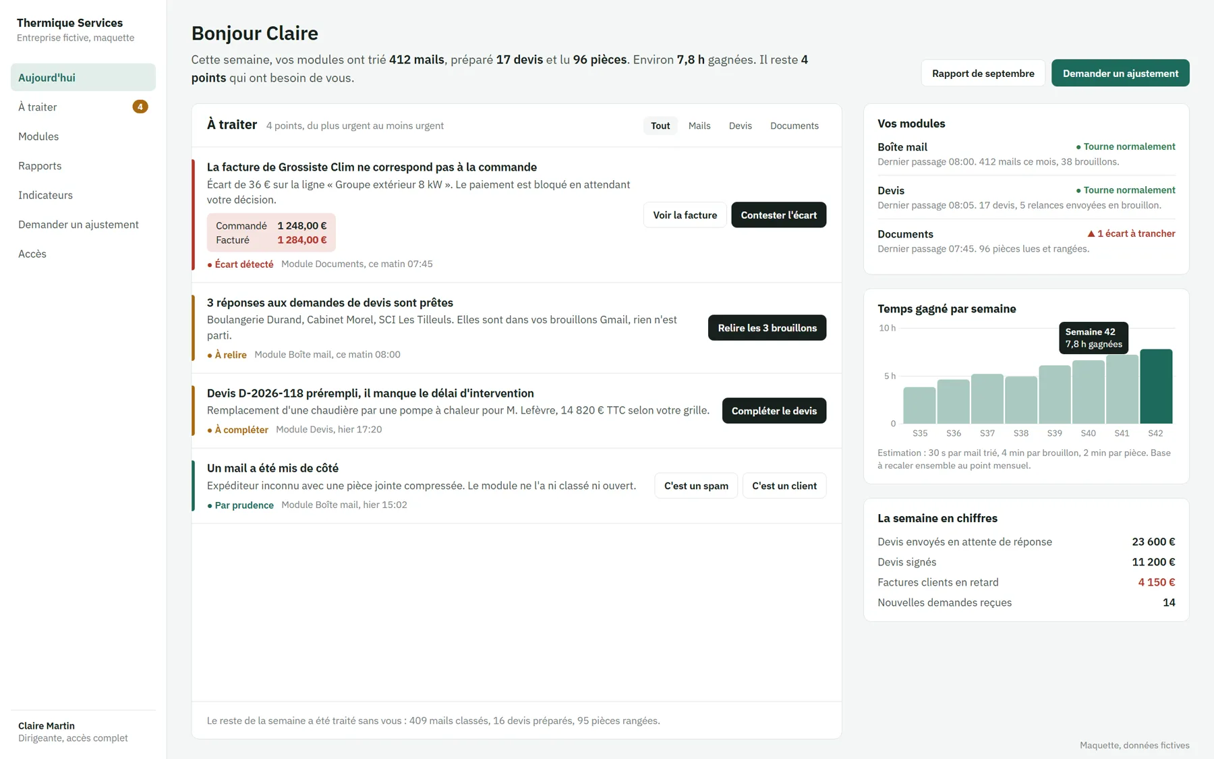Click the green Demander un ajustement button
This screenshot has height=759, width=1214.
[x=1120, y=73]
